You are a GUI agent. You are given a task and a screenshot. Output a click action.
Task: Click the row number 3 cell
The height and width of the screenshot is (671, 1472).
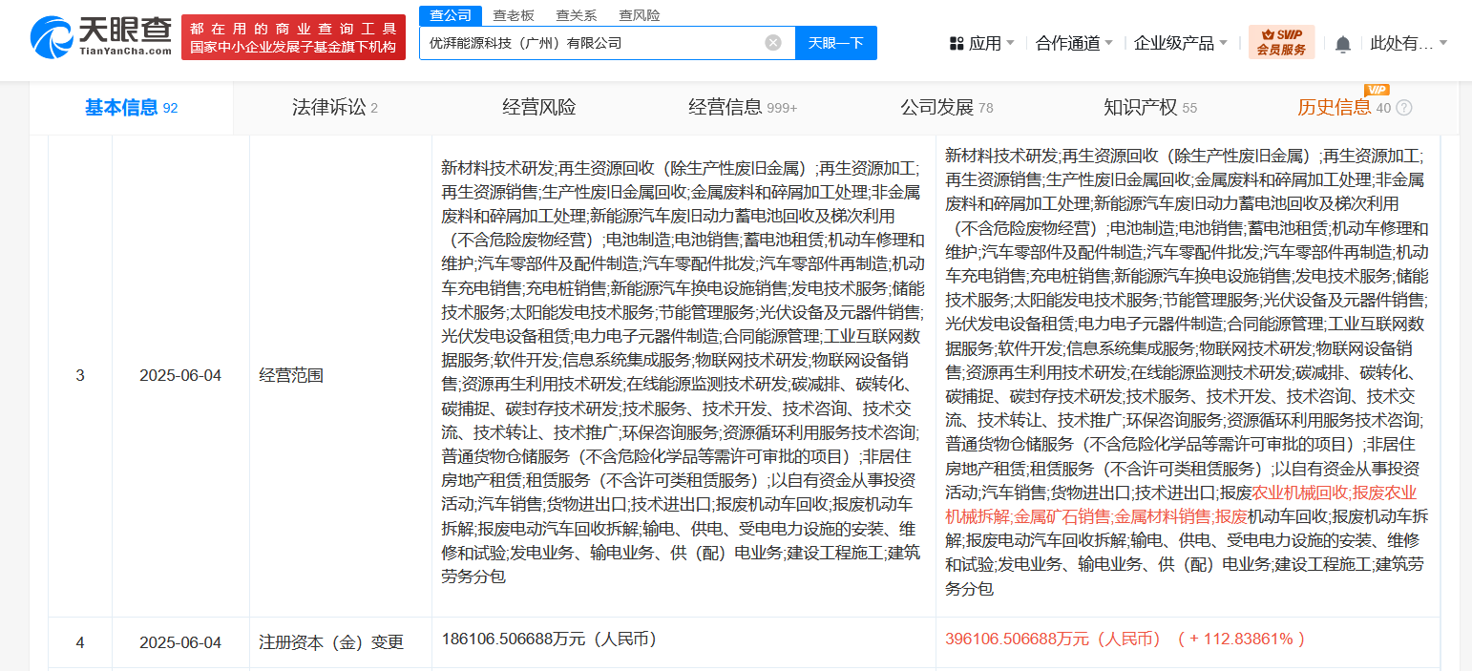[x=80, y=376]
